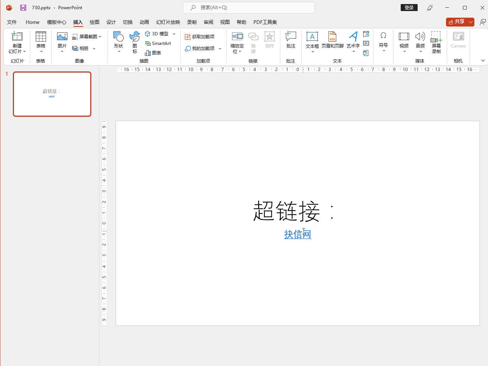The image size is (488, 366).
Task: Collapse the ribbon with the chevron
Action: [483, 60]
